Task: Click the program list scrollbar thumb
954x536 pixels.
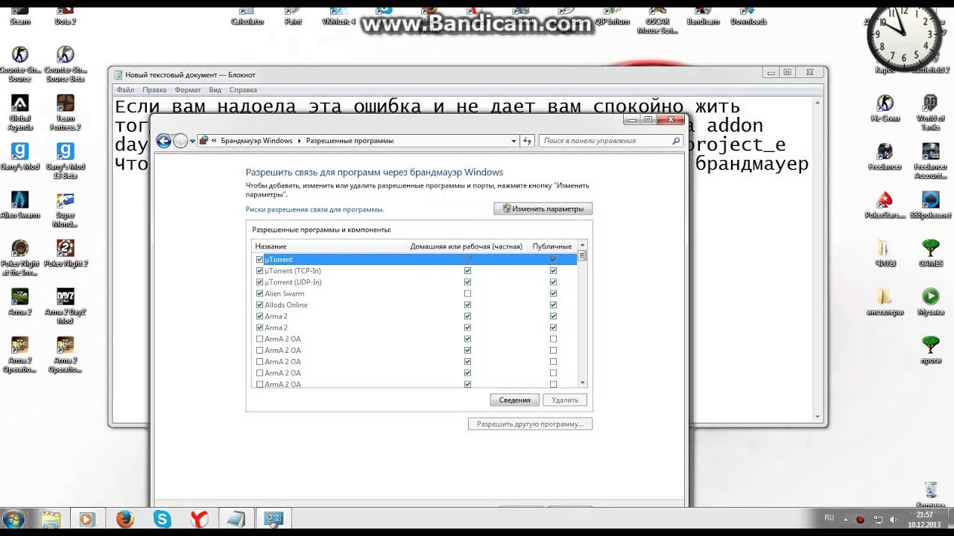Action: tap(583, 255)
